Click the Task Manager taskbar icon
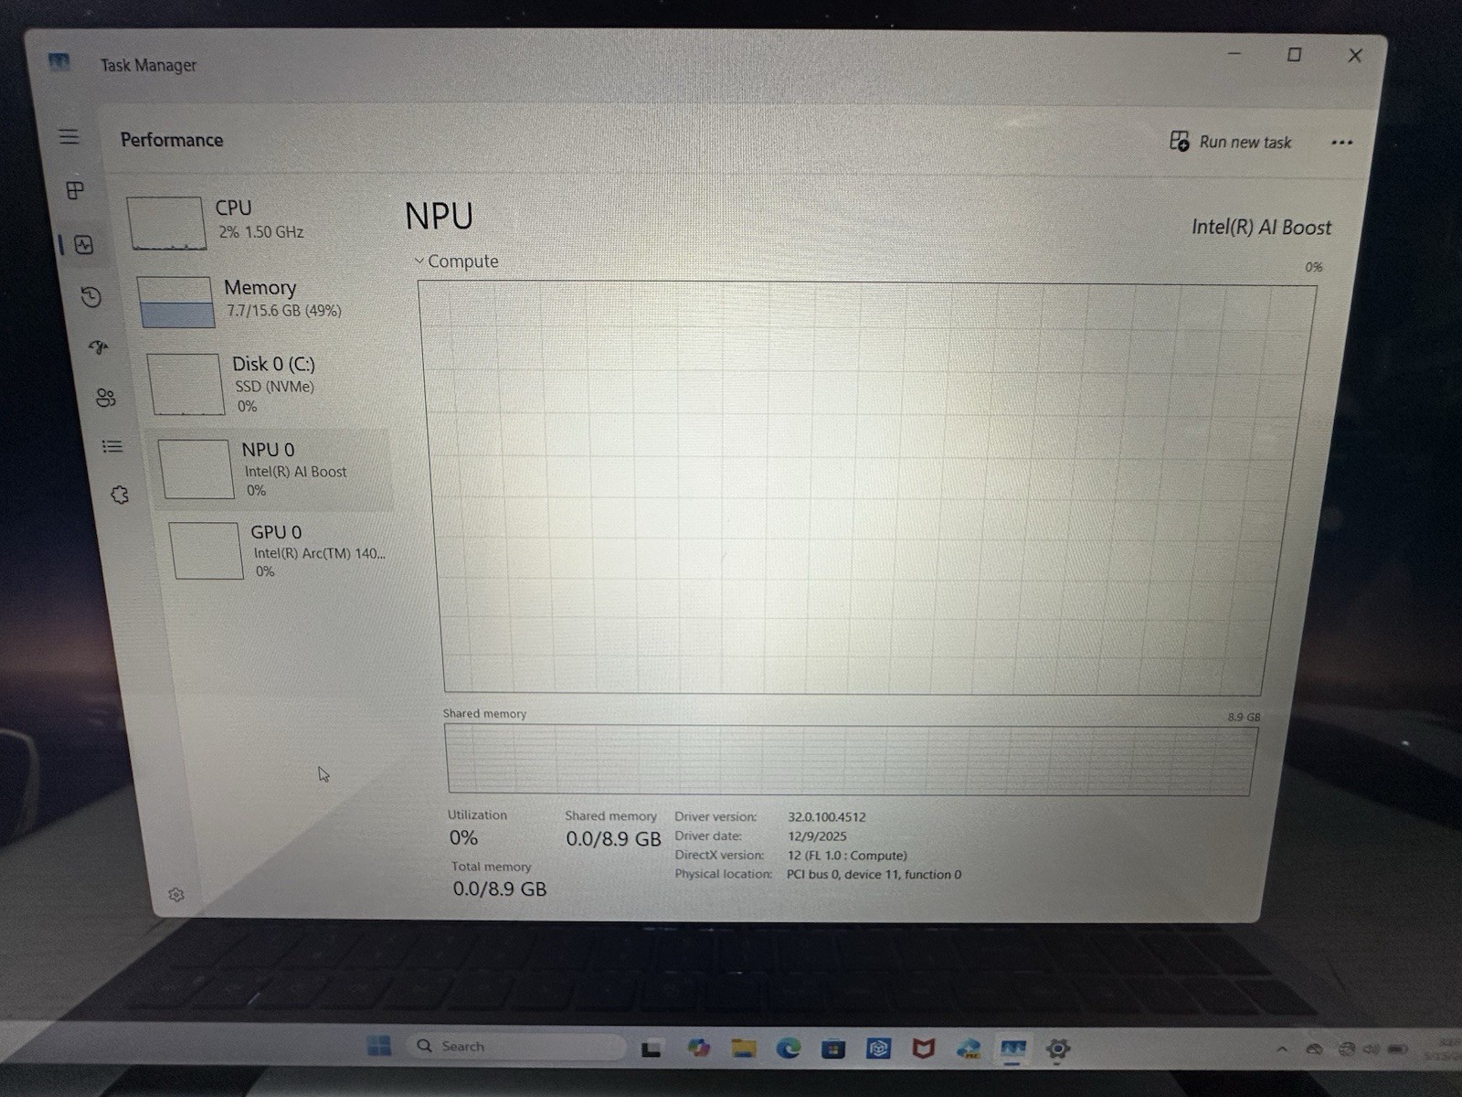1462x1097 pixels. 1012,1049
